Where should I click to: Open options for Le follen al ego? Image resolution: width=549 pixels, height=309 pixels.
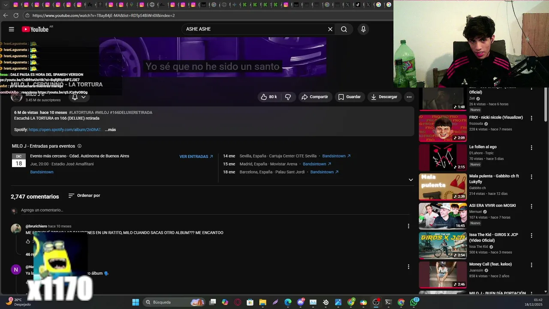[x=531, y=148]
